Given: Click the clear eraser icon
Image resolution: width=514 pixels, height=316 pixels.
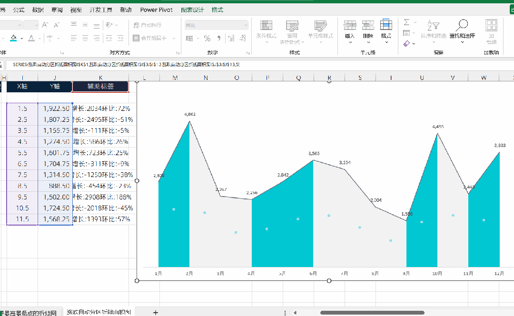Looking at the screenshot, I should 406,43.
